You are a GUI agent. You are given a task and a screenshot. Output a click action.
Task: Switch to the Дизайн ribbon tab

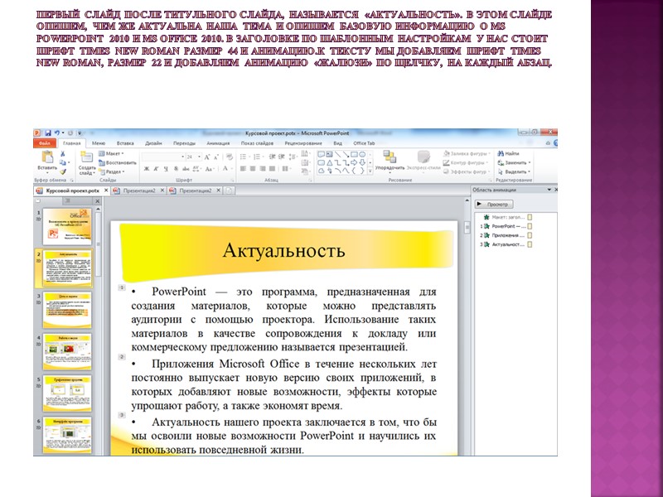point(153,143)
